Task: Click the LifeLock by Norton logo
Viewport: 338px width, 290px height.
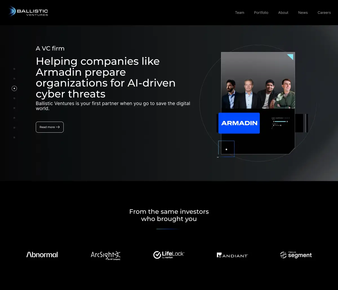Action: tap(169, 255)
